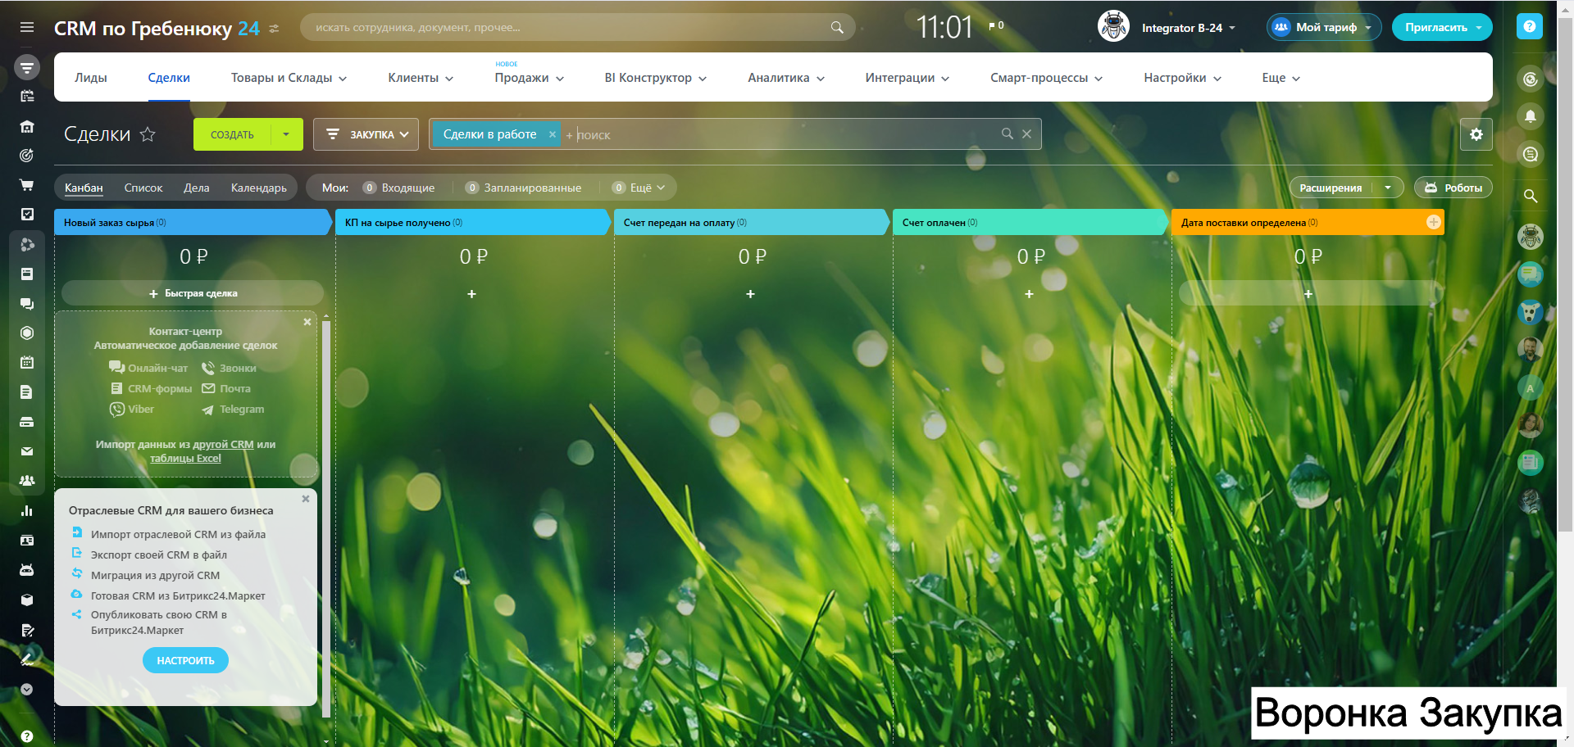
Task: Click the search magnifier in the deals filter
Action: coord(1008,134)
